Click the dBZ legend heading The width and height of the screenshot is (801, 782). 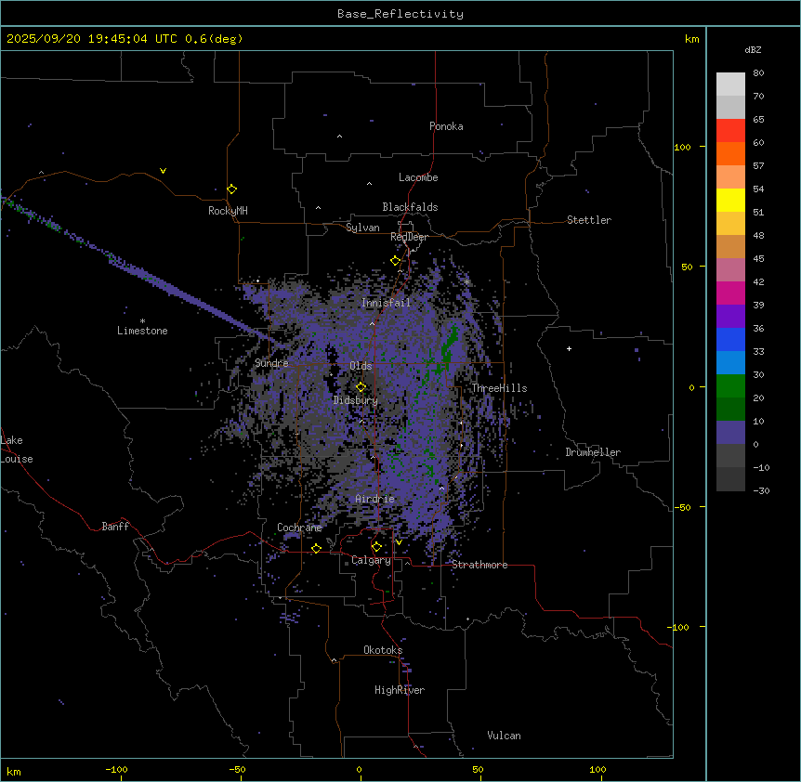754,49
